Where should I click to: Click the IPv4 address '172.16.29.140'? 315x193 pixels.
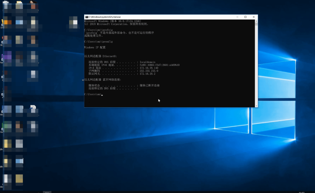click(149, 68)
